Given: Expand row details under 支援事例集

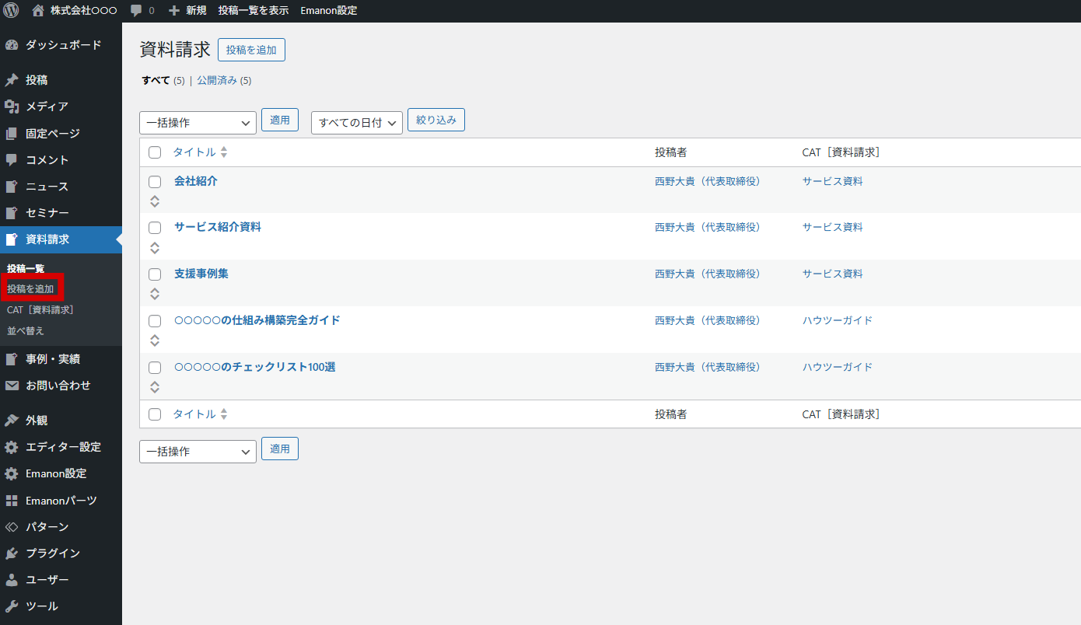Looking at the screenshot, I should 155,294.
